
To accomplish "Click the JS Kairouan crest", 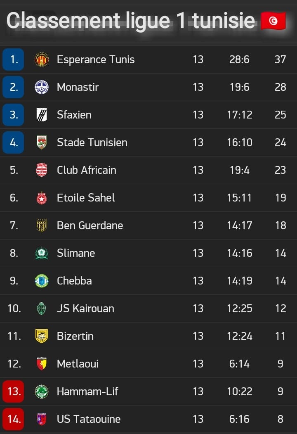I will coord(42,308).
